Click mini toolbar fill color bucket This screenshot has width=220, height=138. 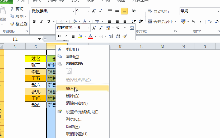click(x=80, y=36)
